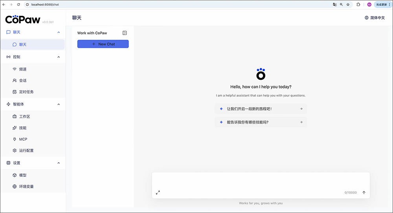The width and height of the screenshot is (393, 213).
Task: Open 简体中文 language selector
Action: click(375, 18)
